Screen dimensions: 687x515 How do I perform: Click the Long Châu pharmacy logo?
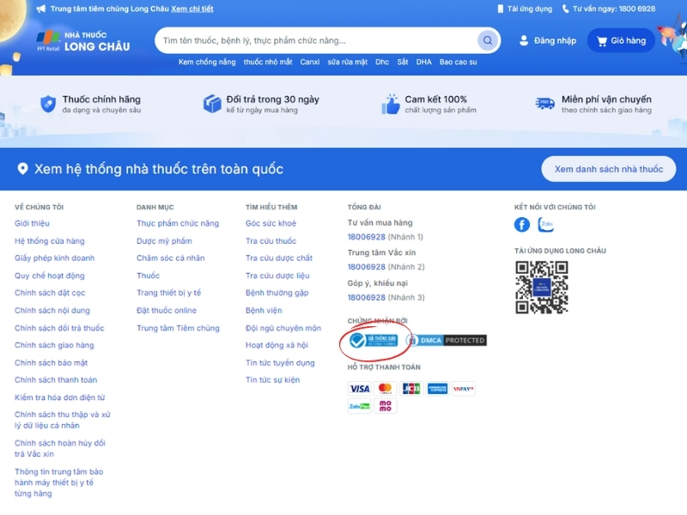(83, 41)
